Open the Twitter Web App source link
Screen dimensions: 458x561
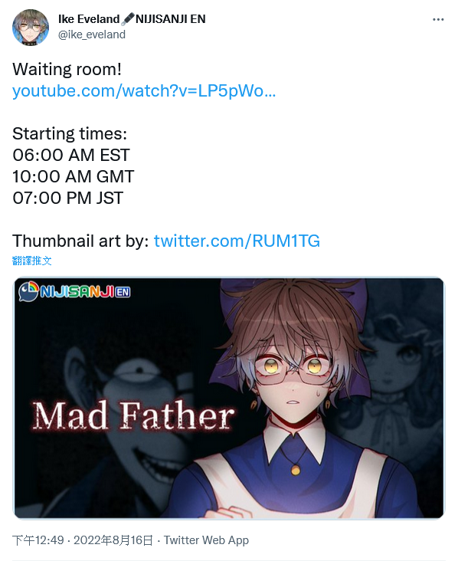coord(206,540)
